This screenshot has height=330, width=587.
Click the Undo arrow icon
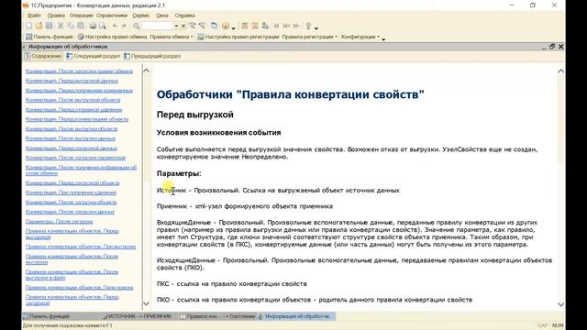[x=115, y=26]
